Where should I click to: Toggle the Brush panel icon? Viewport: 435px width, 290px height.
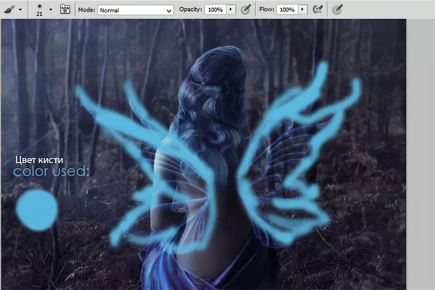pos(65,9)
